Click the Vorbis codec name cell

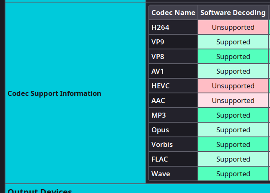coord(173,144)
